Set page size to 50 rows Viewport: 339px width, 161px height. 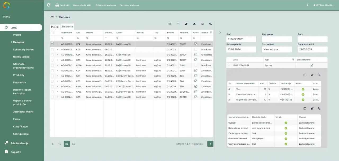point(74,144)
